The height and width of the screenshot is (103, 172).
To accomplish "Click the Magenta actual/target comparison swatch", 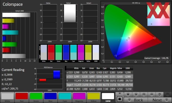I will pyautogui.click(x=81, y=52).
